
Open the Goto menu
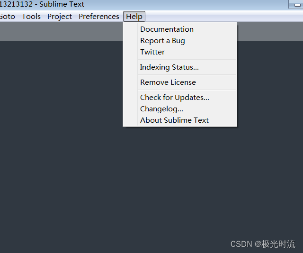pyautogui.click(x=8, y=17)
